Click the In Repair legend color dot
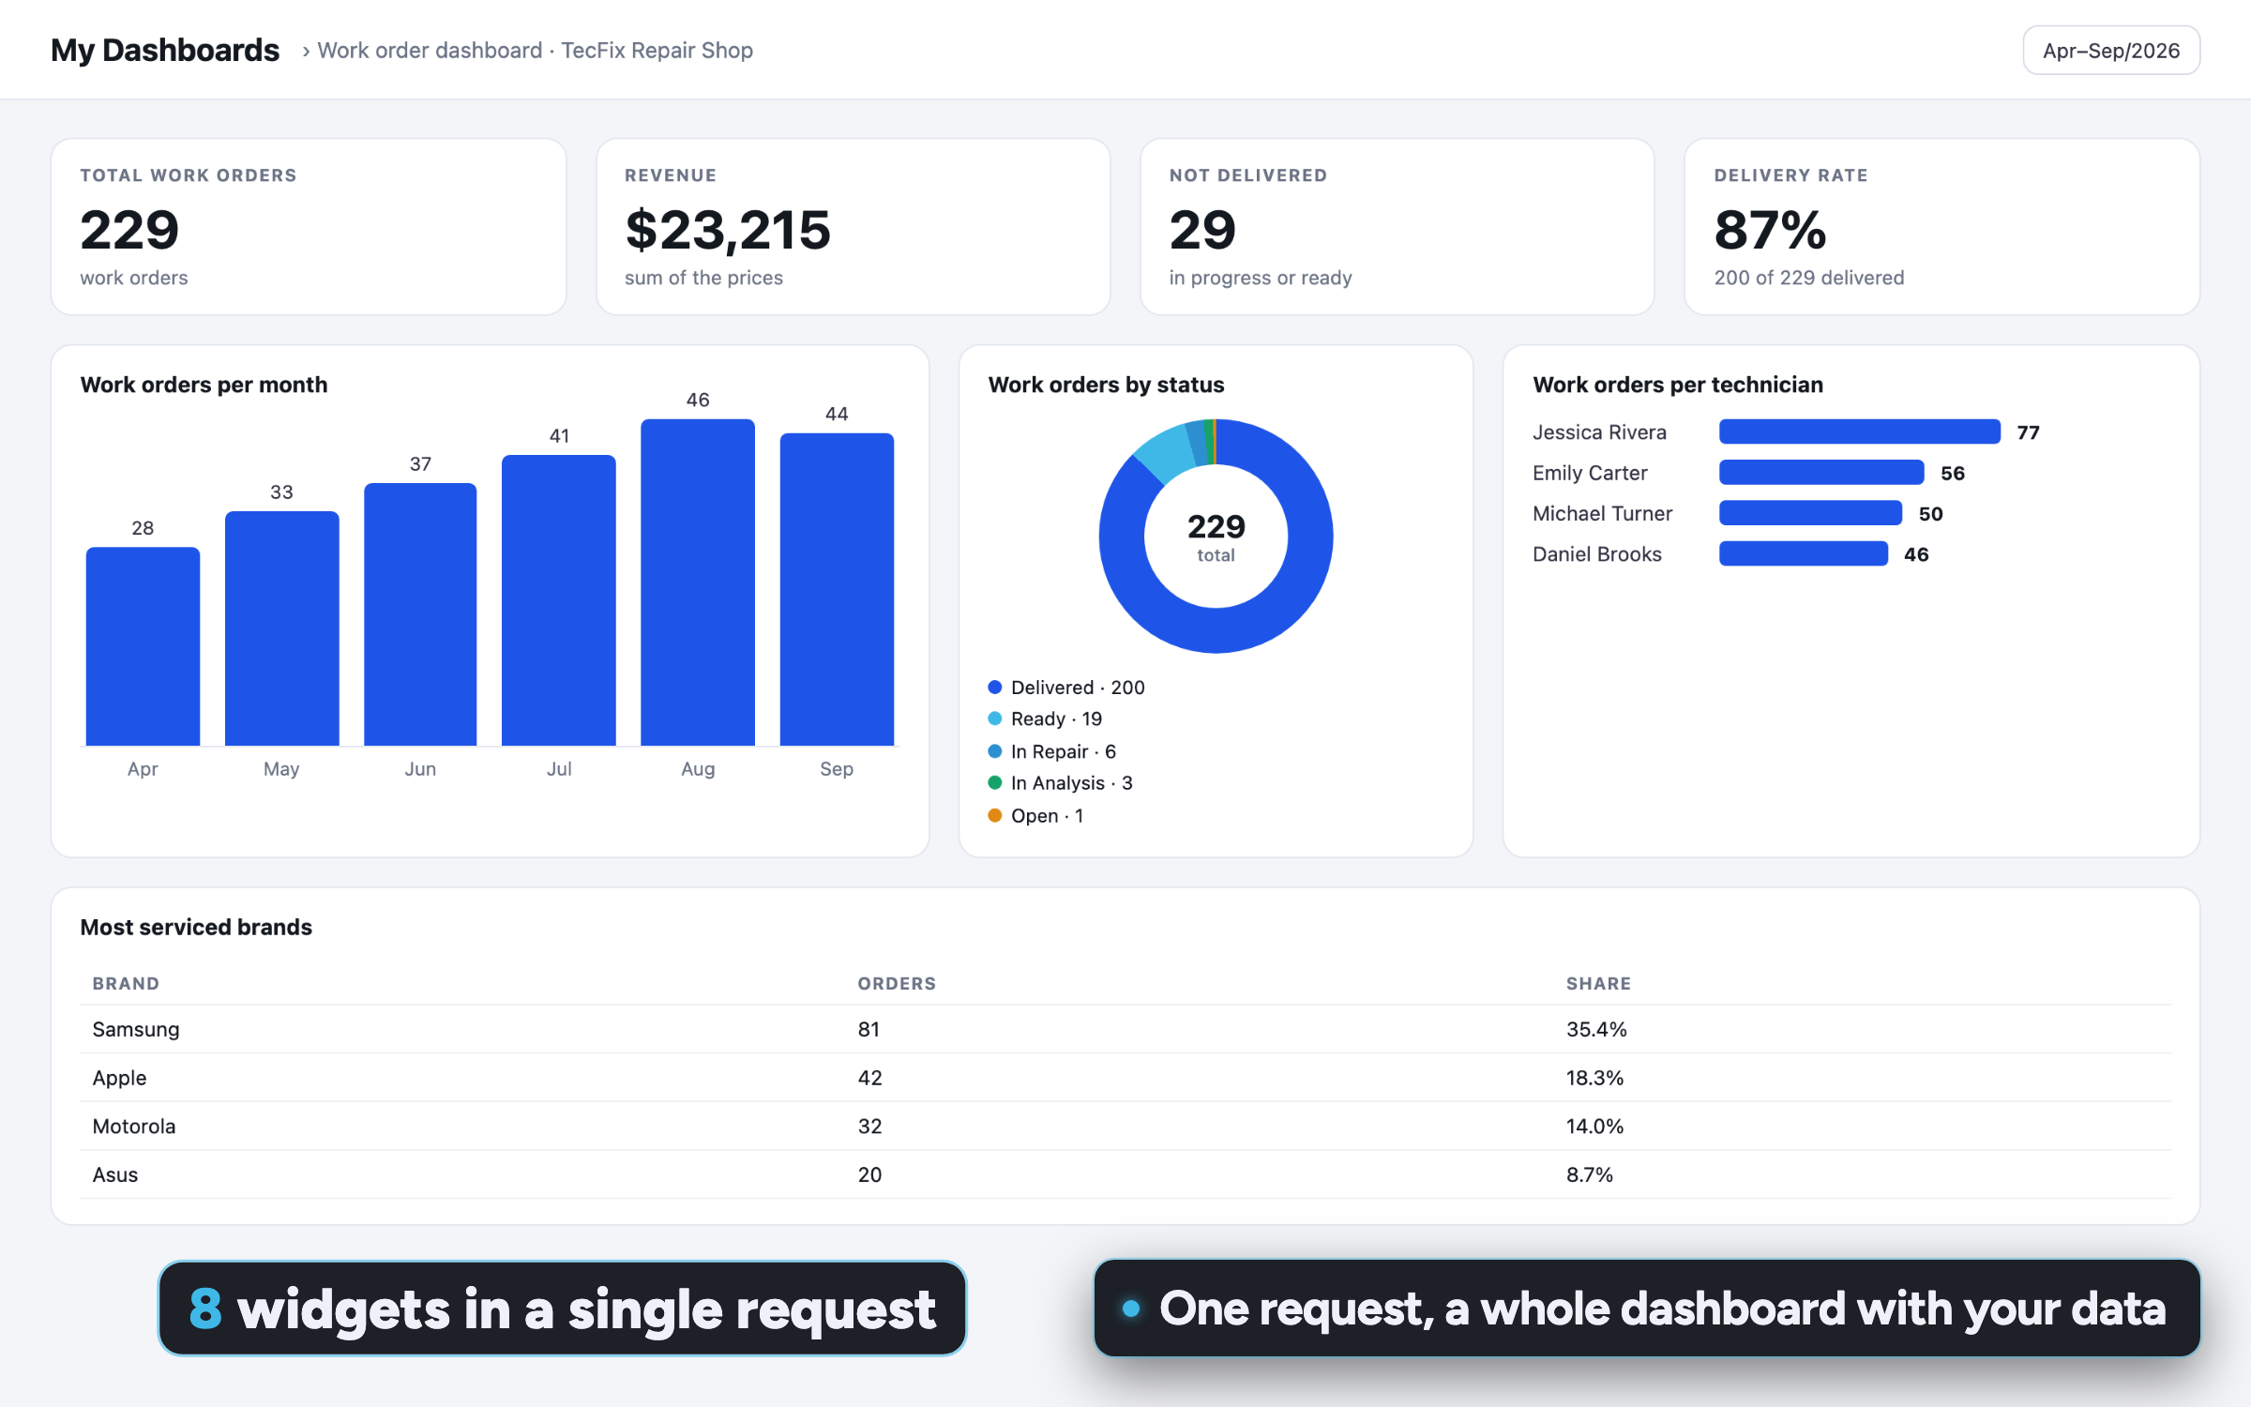2251x1407 pixels. tap(995, 751)
